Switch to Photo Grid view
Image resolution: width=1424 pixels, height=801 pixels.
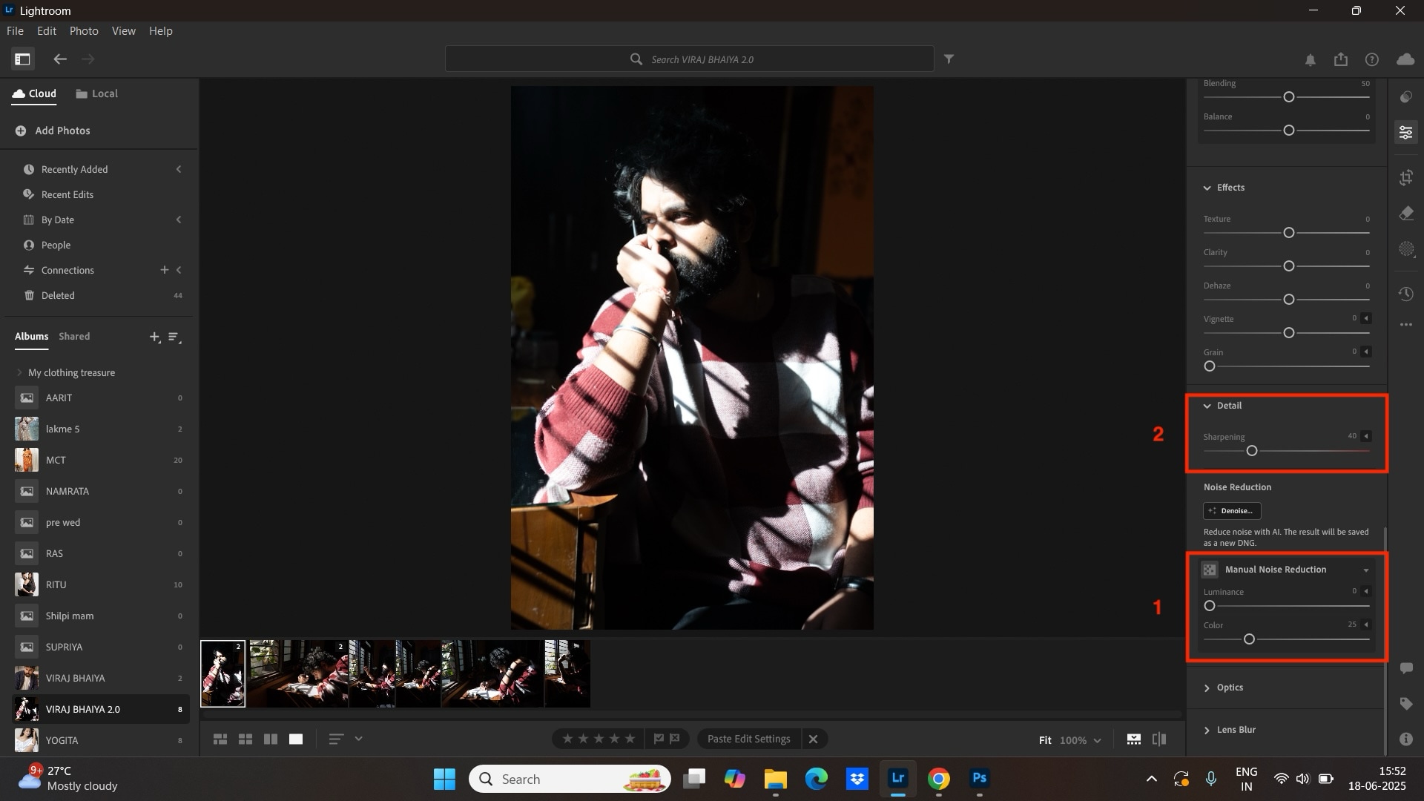(x=220, y=739)
